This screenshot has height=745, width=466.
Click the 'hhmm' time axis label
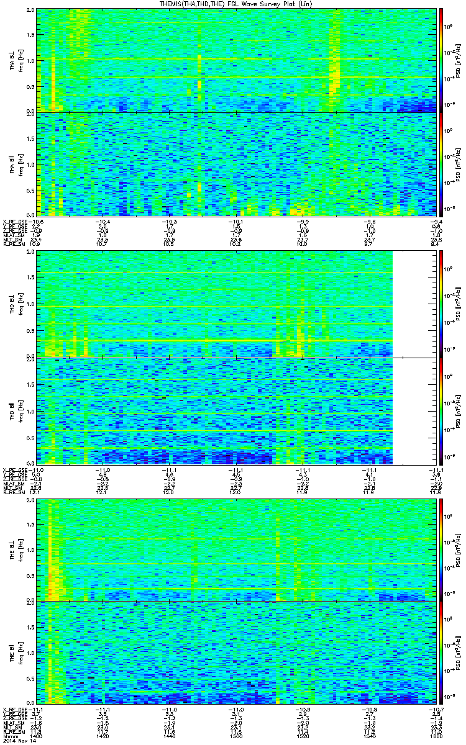point(10,736)
